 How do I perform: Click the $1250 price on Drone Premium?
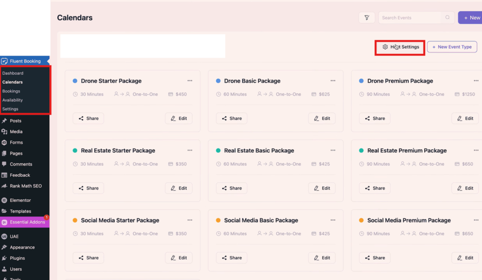tap(469, 94)
